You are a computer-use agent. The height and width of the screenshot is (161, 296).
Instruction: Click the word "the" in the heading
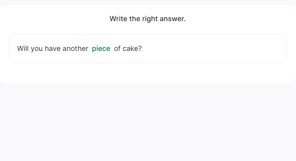point(135,19)
